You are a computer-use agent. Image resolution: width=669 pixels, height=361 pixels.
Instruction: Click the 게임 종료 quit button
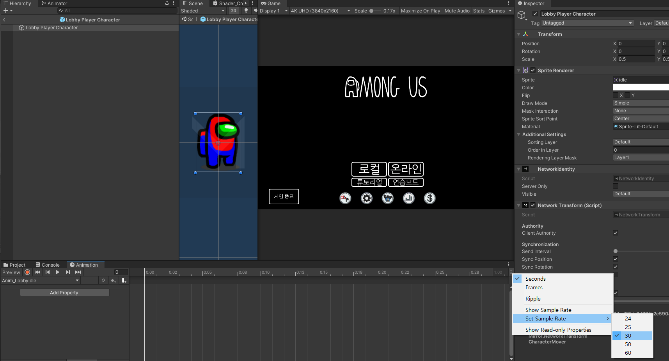tap(284, 196)
